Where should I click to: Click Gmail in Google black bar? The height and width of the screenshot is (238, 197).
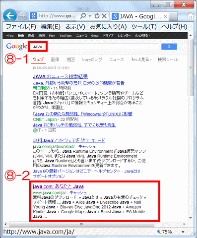click(x=95, y=36)
